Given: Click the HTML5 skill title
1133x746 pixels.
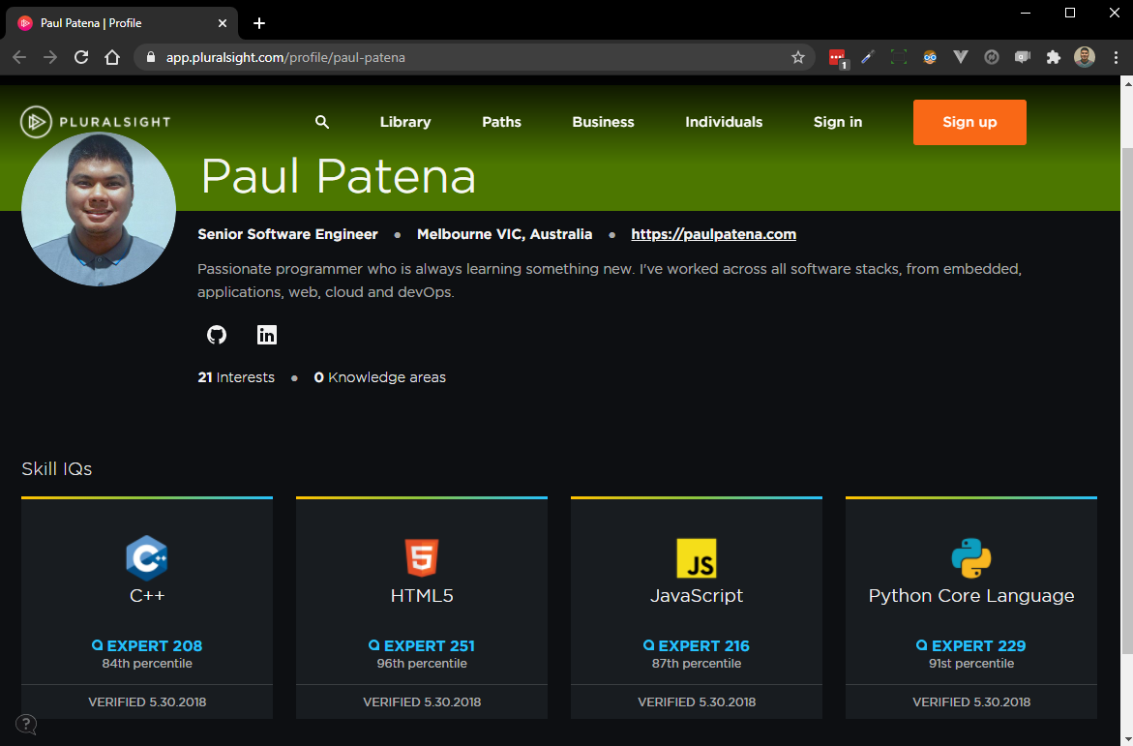Looking at the screenshot, I should coord(422,596).
